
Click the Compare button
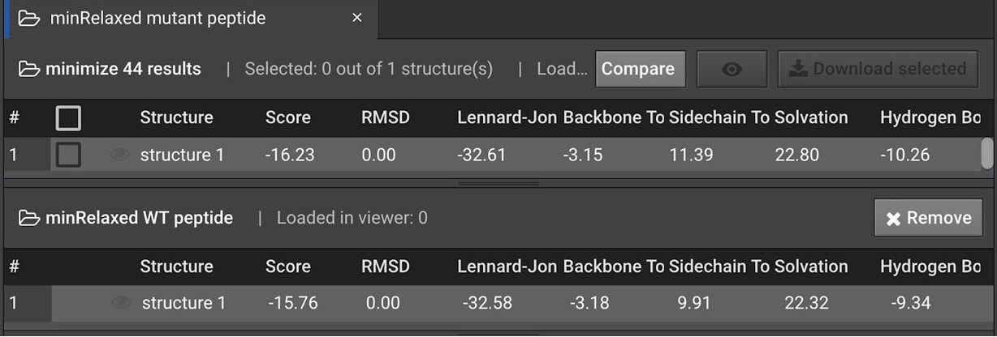point(638,69)
